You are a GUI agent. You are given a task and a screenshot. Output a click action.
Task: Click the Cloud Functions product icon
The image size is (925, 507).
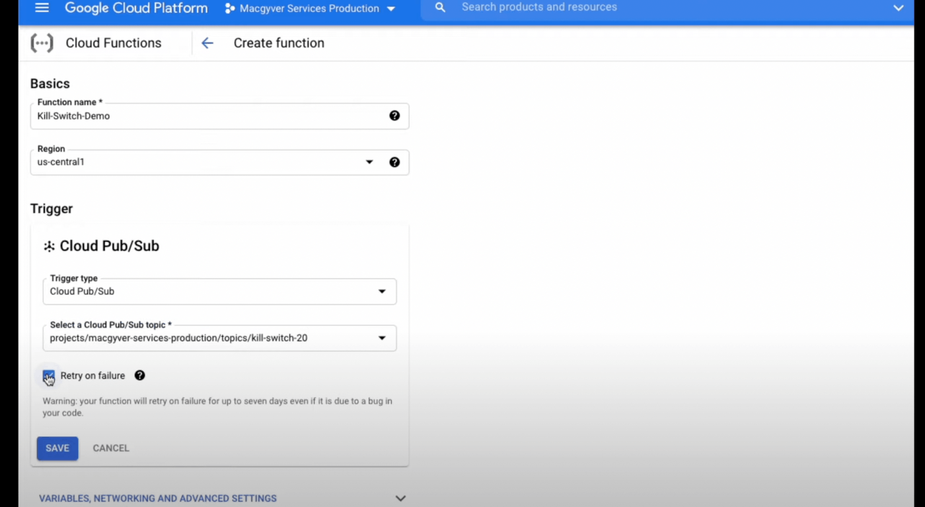click(x=42, y=44)
